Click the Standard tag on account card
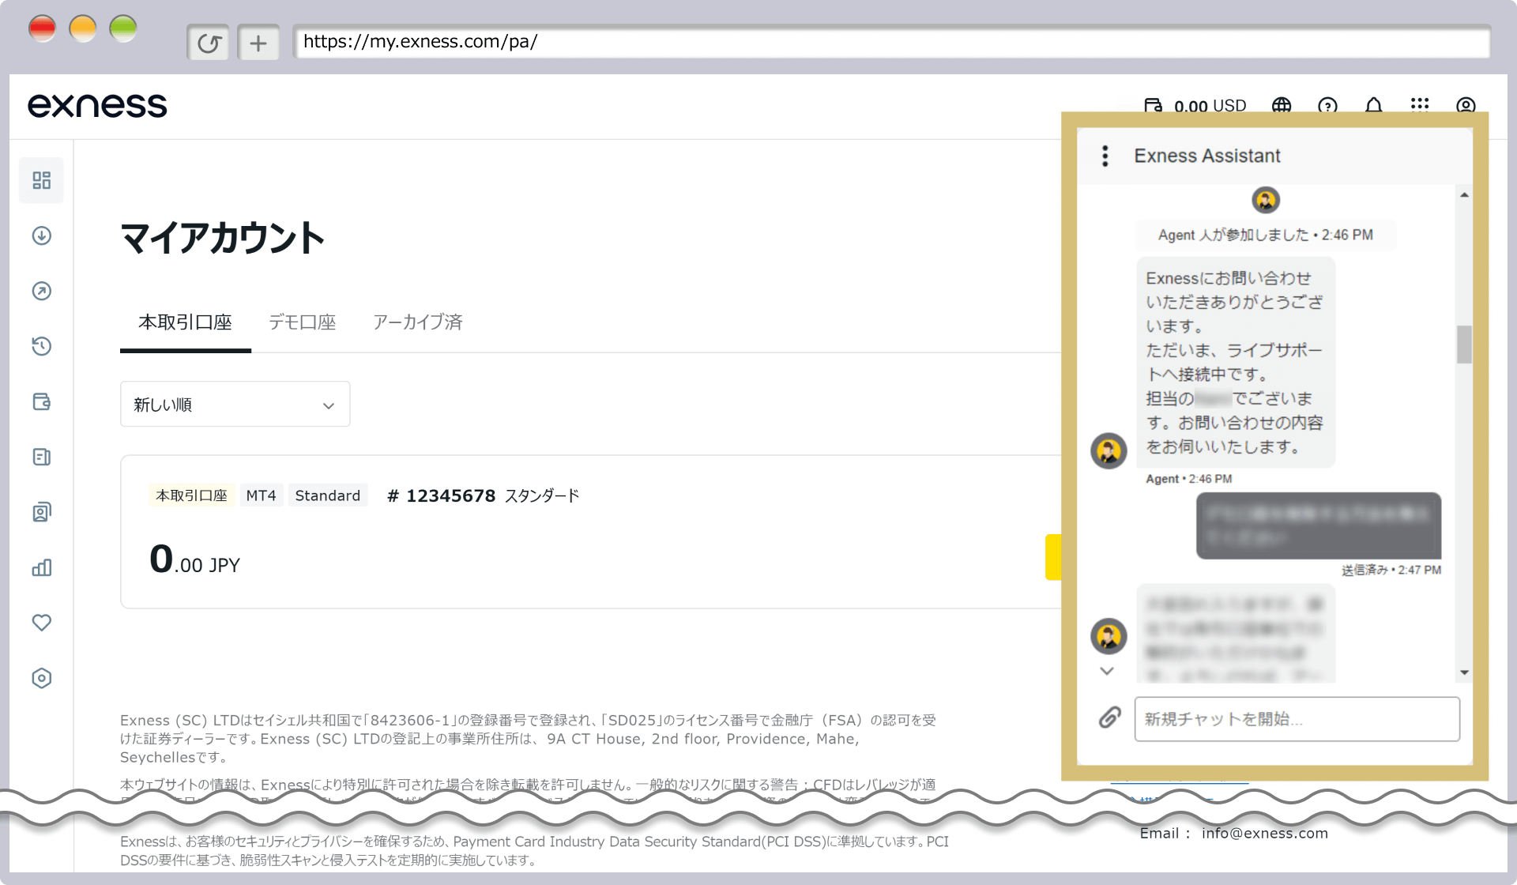The height and width of the screenshot is (885, 1517). point(327,495)
